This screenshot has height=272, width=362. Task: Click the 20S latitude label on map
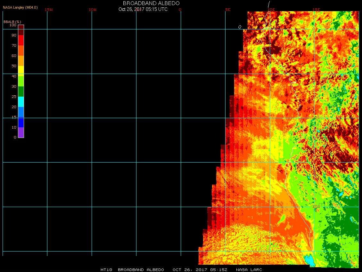(x=316, y=207)
